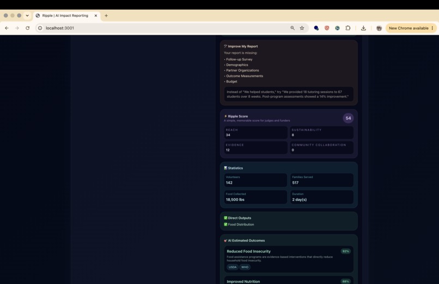Image resolution: width=439 pixels, height=284 pixels.
Task: Open the Chrome downloads tray
Action: tap(363, 28)
